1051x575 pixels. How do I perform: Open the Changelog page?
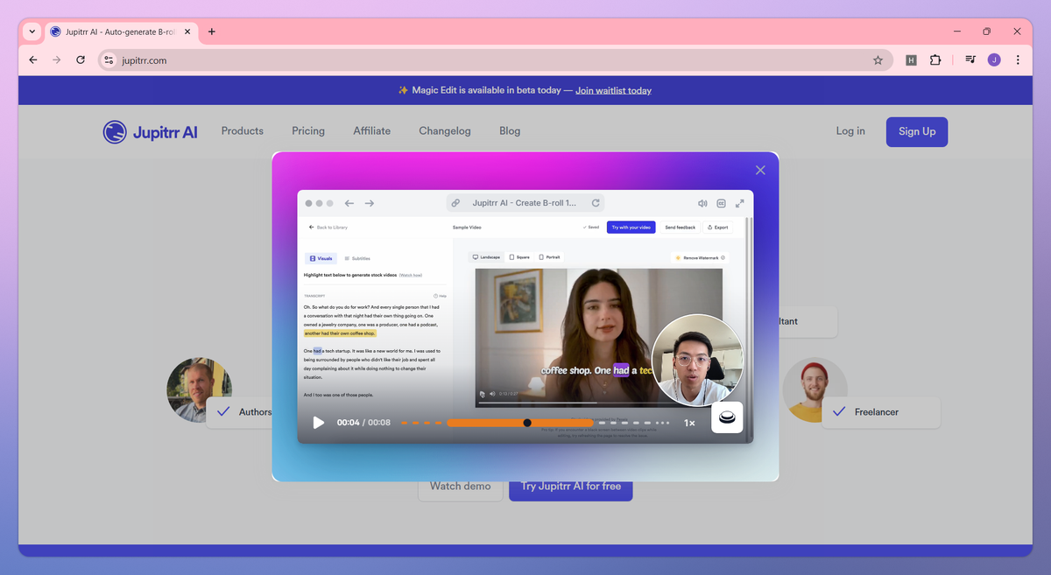[445, 131]
